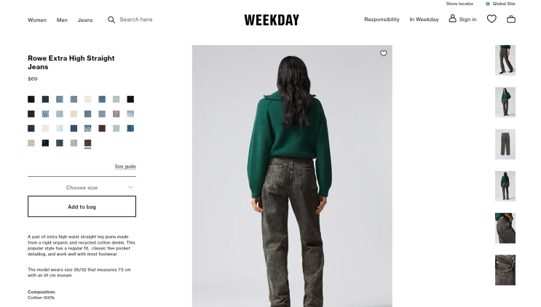Image resolution: width=541 pixels, height=307 pixels.
Task: Open the wishlist heart in header
Action: (491, 19)
